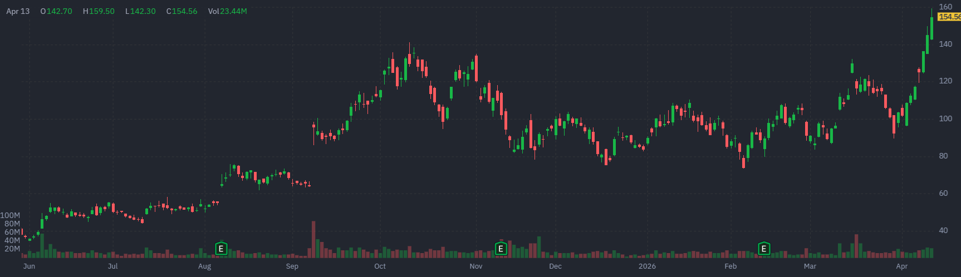The image size is (961, 277).
Task: Click the High value 159.50
Action: tap(101, 11)
